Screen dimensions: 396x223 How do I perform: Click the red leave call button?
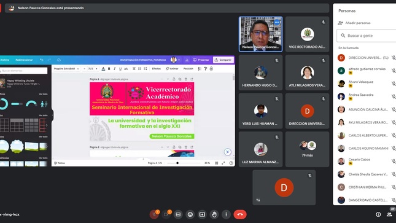240,214
